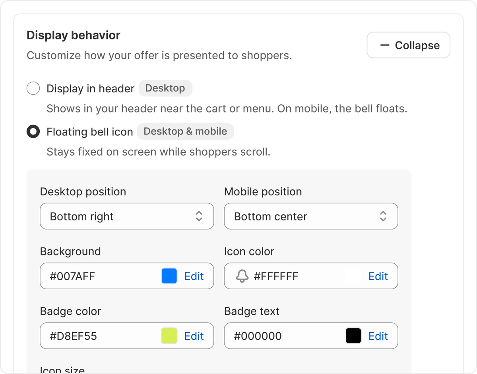The height and width of the screenshot is (374, 477).
Task: Click the black Badge text swatch
Action: click(353, 336)
